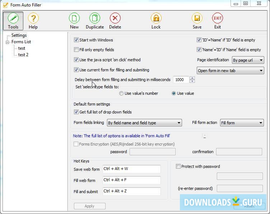Select Settings in the tree

point(19,35)
